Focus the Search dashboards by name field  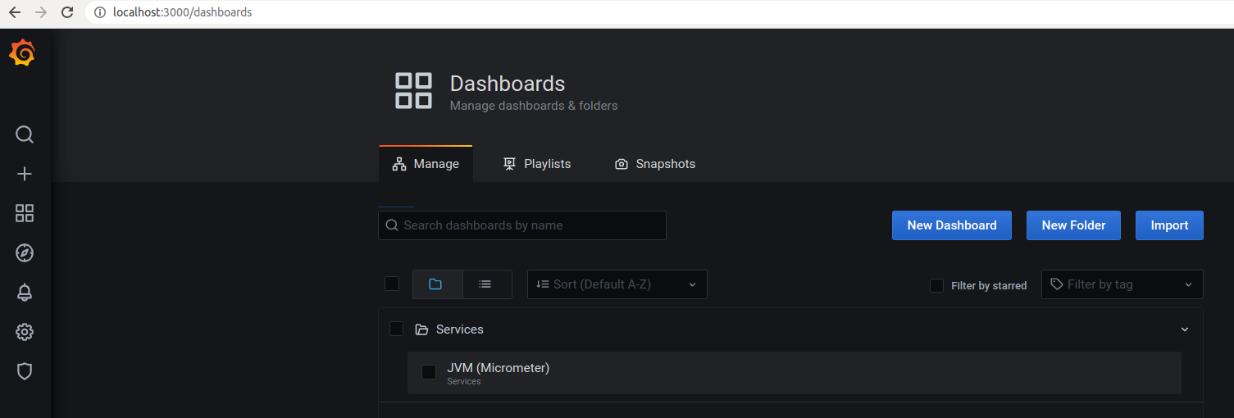522,225
